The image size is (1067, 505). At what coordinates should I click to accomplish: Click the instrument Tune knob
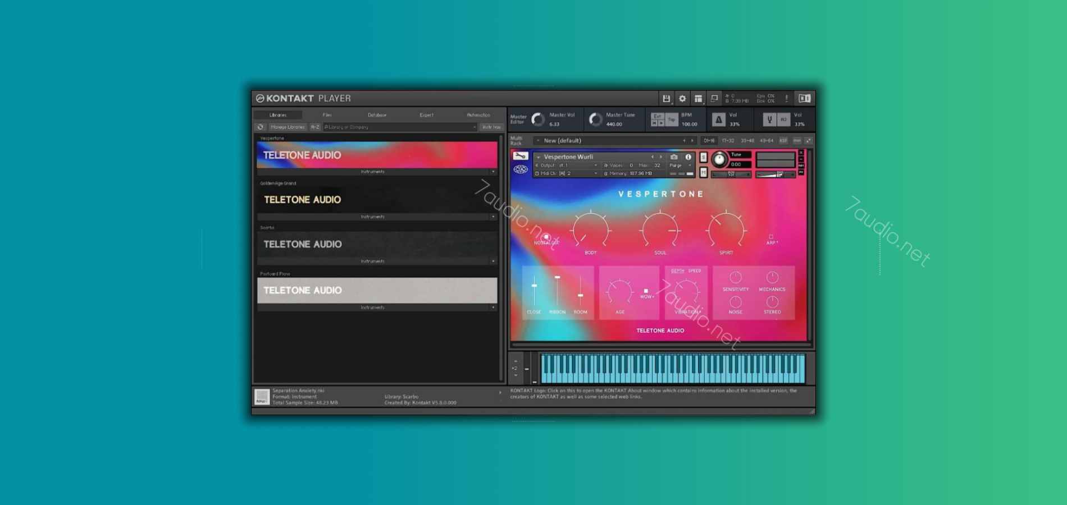click(719, 160)
